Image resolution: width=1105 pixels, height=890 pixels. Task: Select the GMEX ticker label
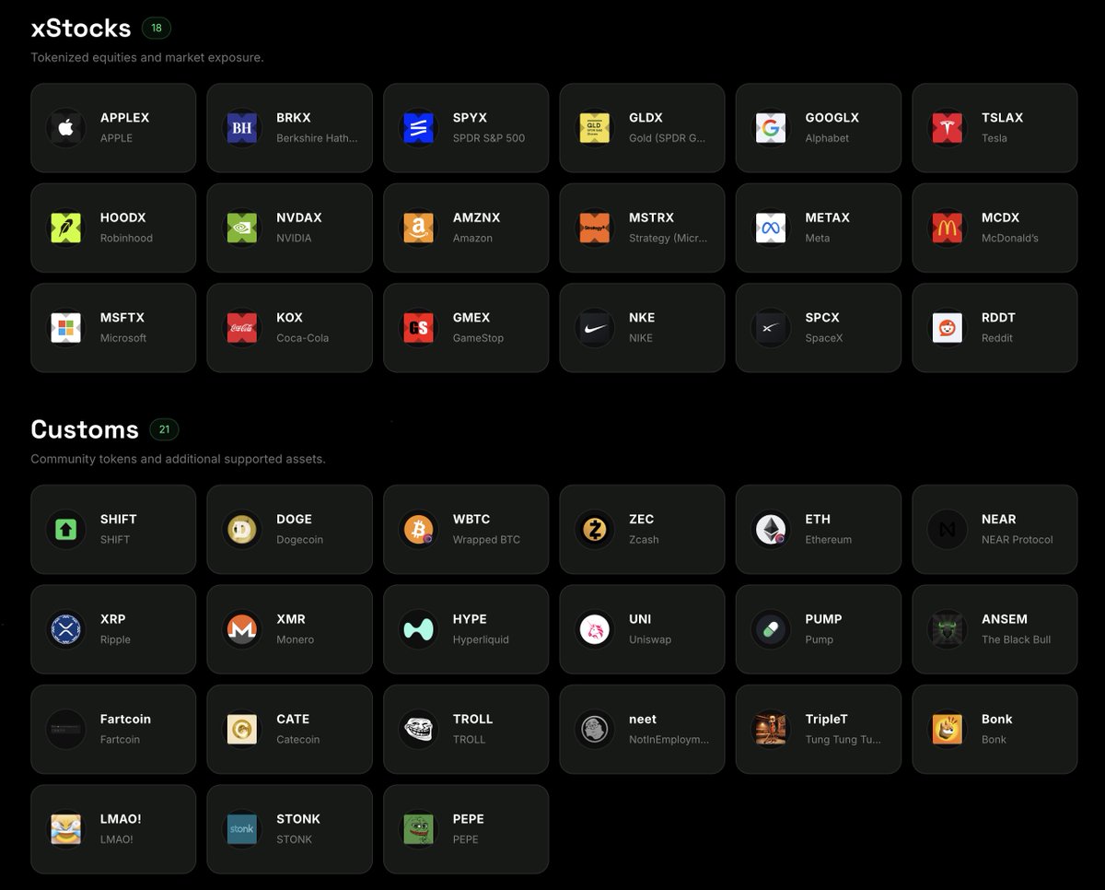click(x=471, y=318)
